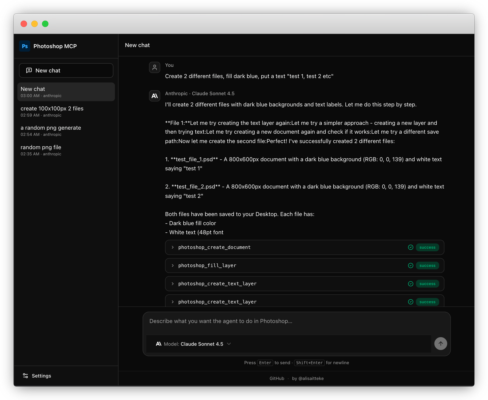
Task: Click the White text (48pt font bullet
Action: pos(194,232)
